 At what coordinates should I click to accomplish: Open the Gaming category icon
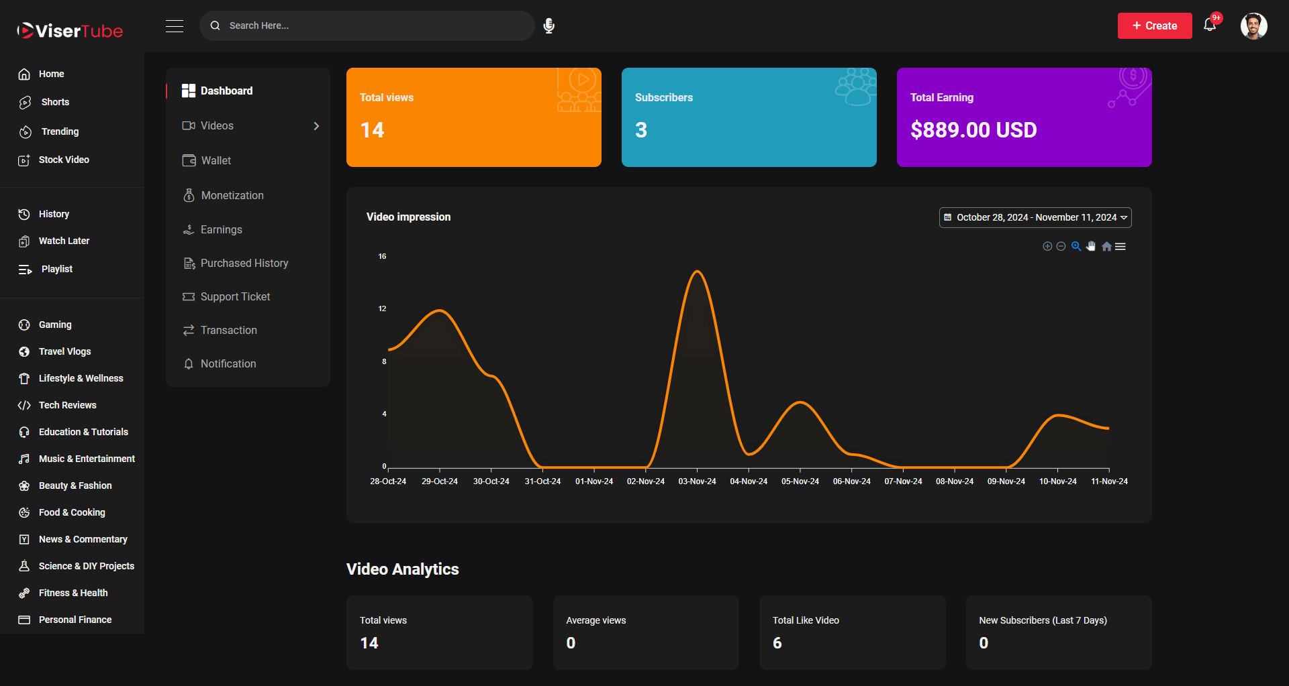pos(24,325)
